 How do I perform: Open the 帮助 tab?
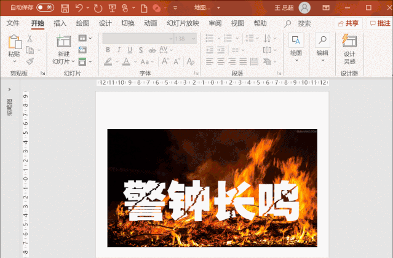[x=260, y=23]
